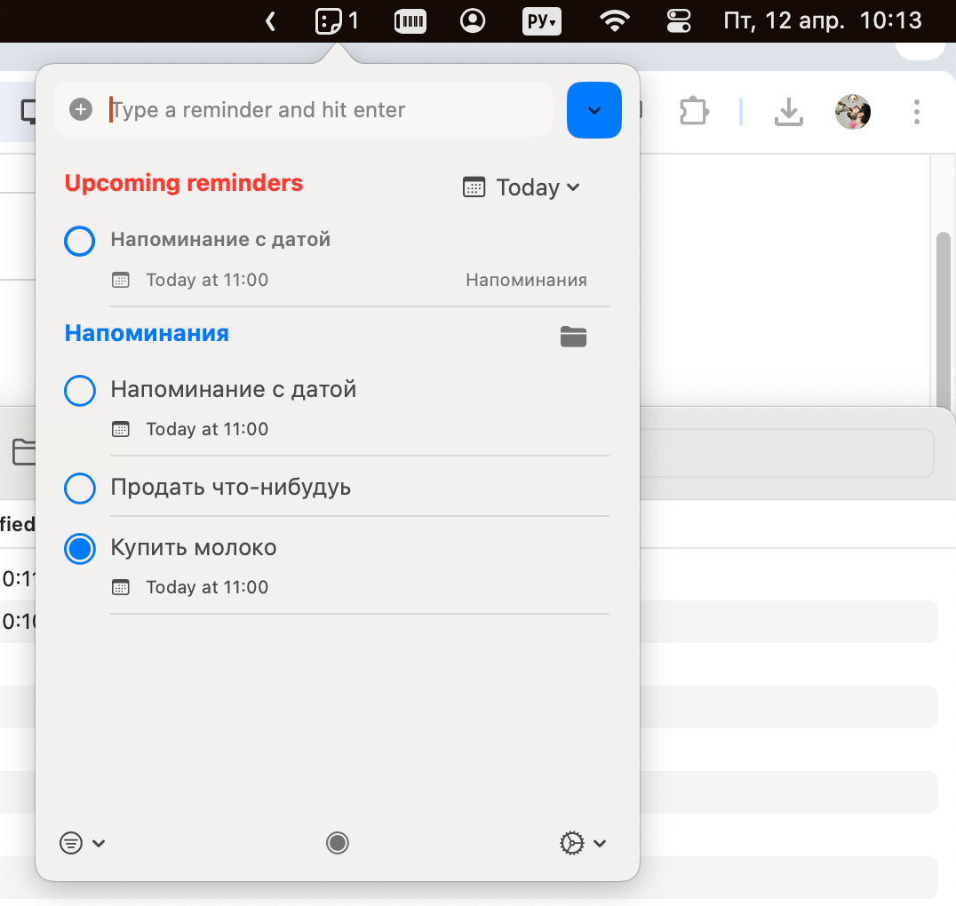Click the round record button at the bottom of the popup
This screenshot has width=956, height=906.
pyautogui.click(x=337, y=843)
